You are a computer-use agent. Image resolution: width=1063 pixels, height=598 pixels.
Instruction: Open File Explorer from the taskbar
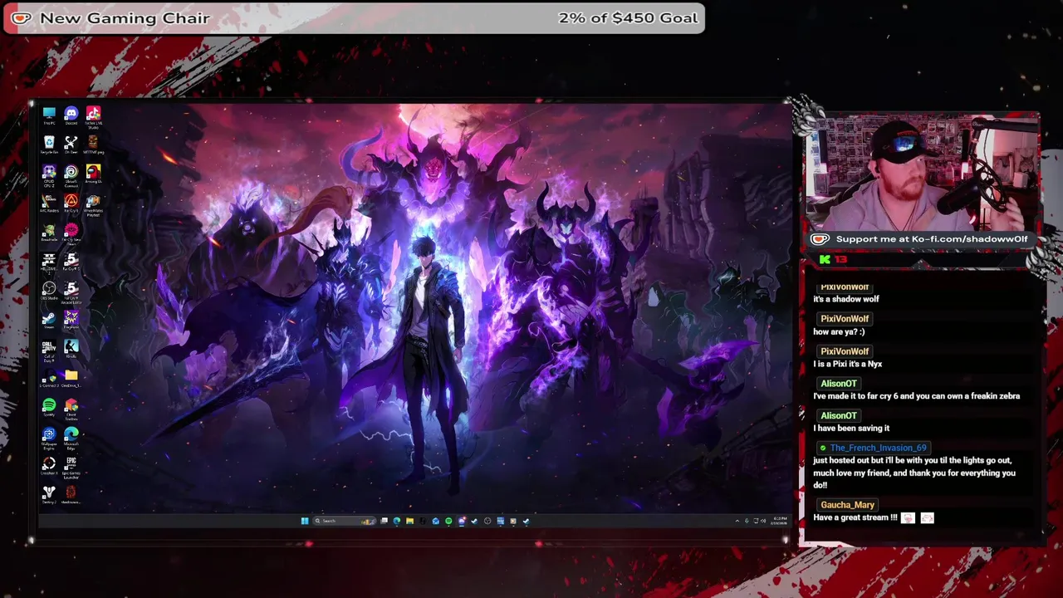[x=409, y=521]
